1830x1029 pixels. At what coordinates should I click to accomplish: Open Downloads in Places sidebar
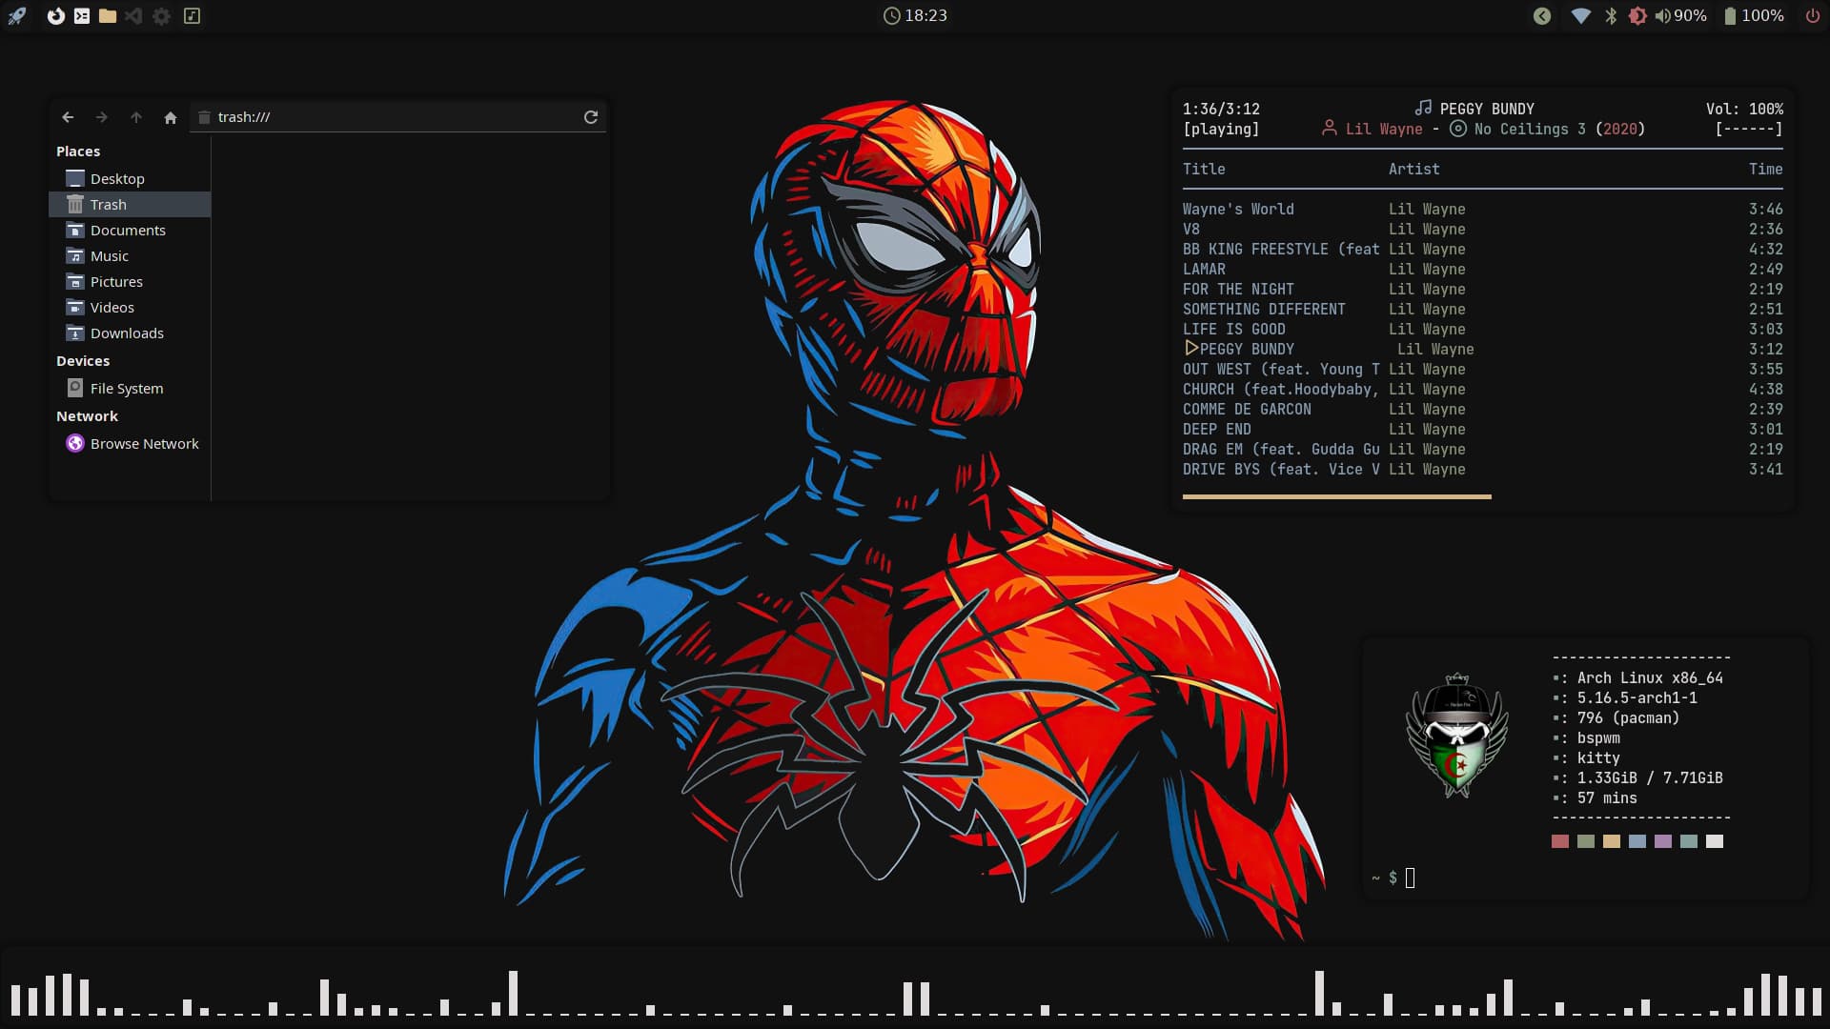(130, 333)
